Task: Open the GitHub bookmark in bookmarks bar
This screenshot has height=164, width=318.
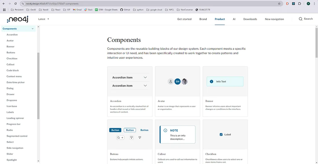Action: pos(125,10)
